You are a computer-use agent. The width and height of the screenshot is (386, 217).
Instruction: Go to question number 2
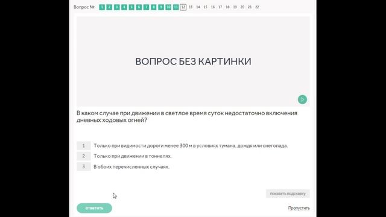(x=109, y=7)
